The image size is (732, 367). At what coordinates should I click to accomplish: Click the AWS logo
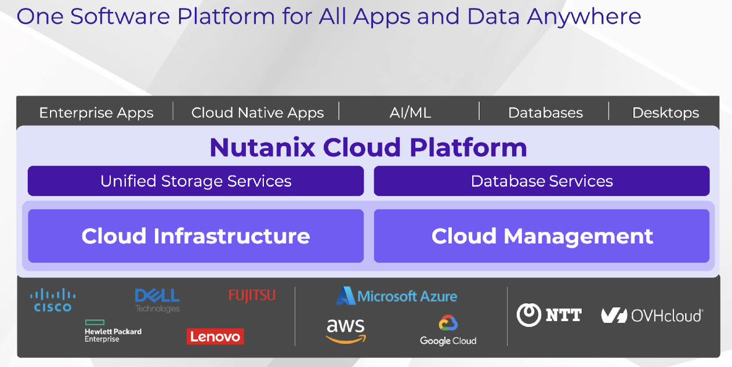coord(346,331)
